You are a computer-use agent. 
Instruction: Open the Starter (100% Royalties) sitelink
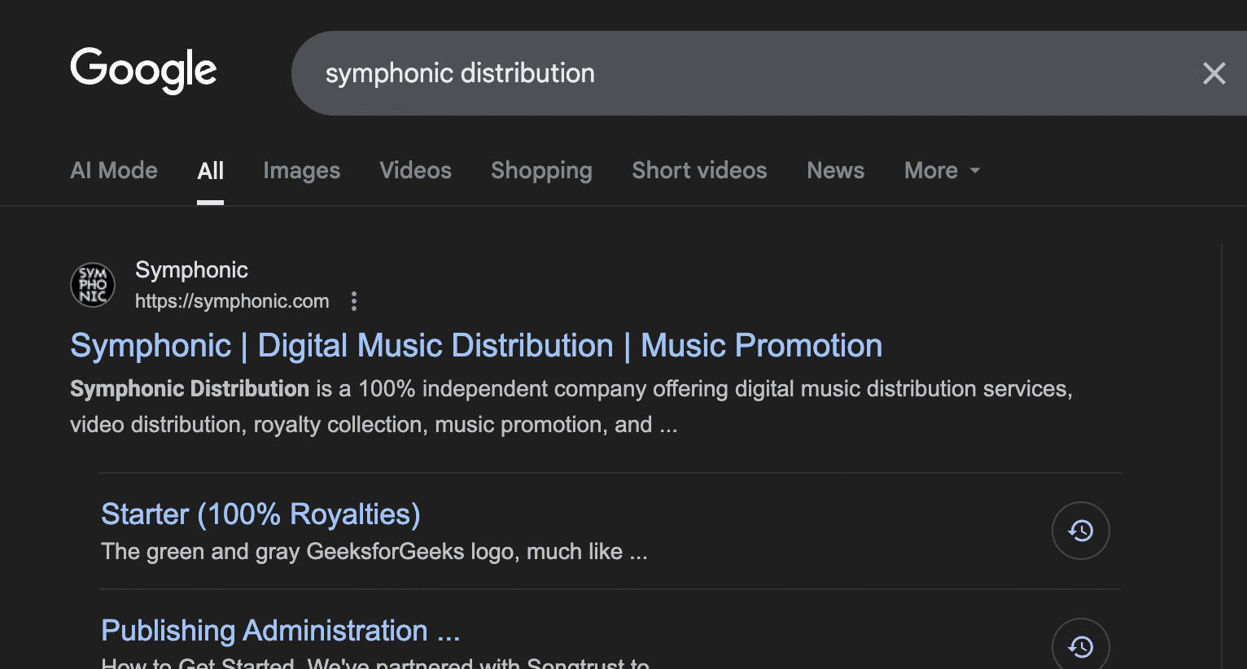tap(260, 514)
